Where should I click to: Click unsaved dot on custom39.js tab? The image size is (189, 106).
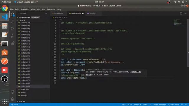coord(83,14)
